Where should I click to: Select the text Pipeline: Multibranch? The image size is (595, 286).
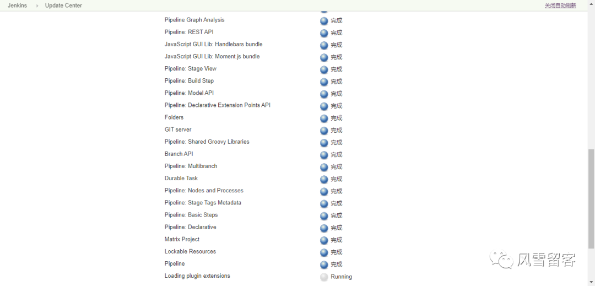click(x=191, y=166)
